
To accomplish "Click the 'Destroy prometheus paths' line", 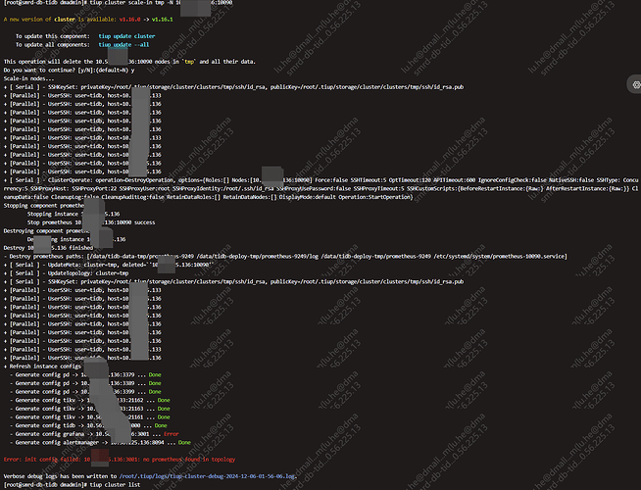I will pyautogui.click(x=285, y=256).
